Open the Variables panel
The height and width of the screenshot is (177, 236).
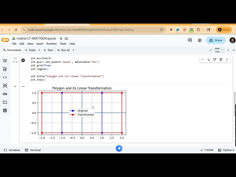pyautogui.click(x=12, y=150)
